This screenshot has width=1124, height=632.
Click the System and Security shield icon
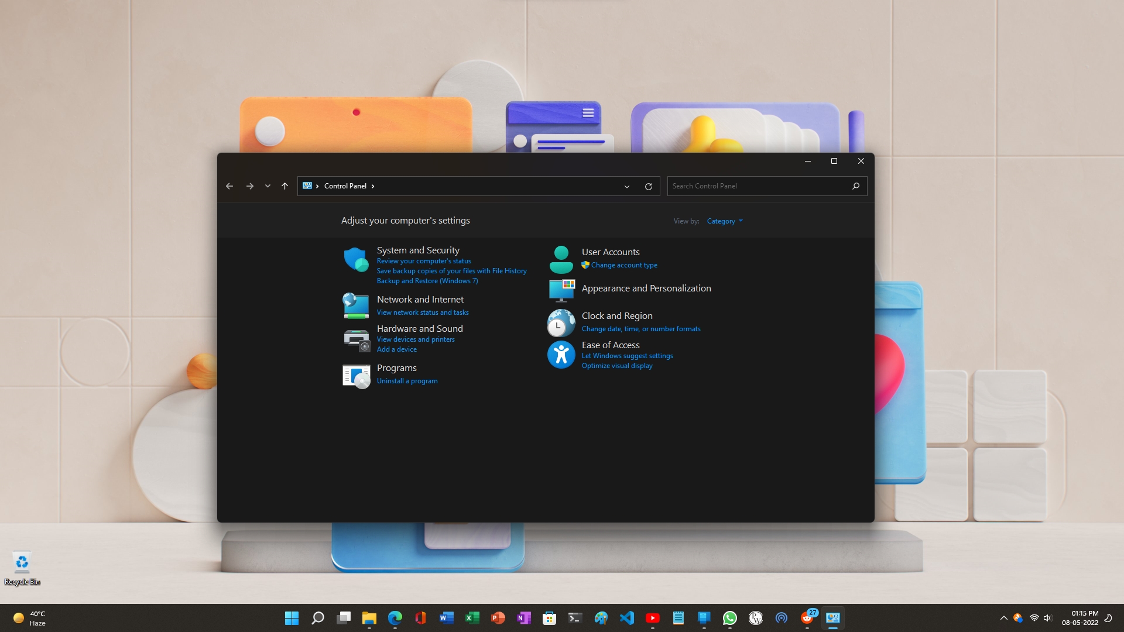(356, 259)
